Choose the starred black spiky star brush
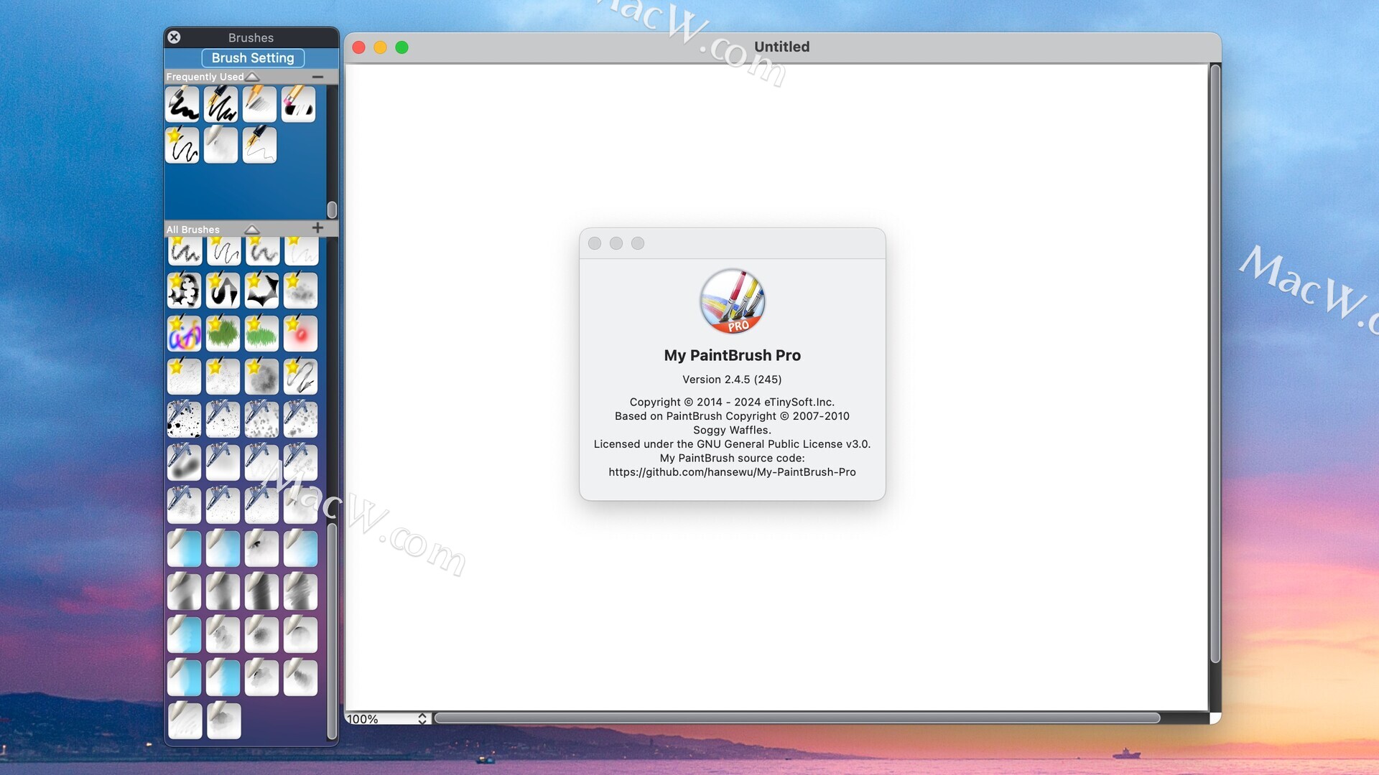Viewport: 1379px width, 775px height. [x=262, y=291]
